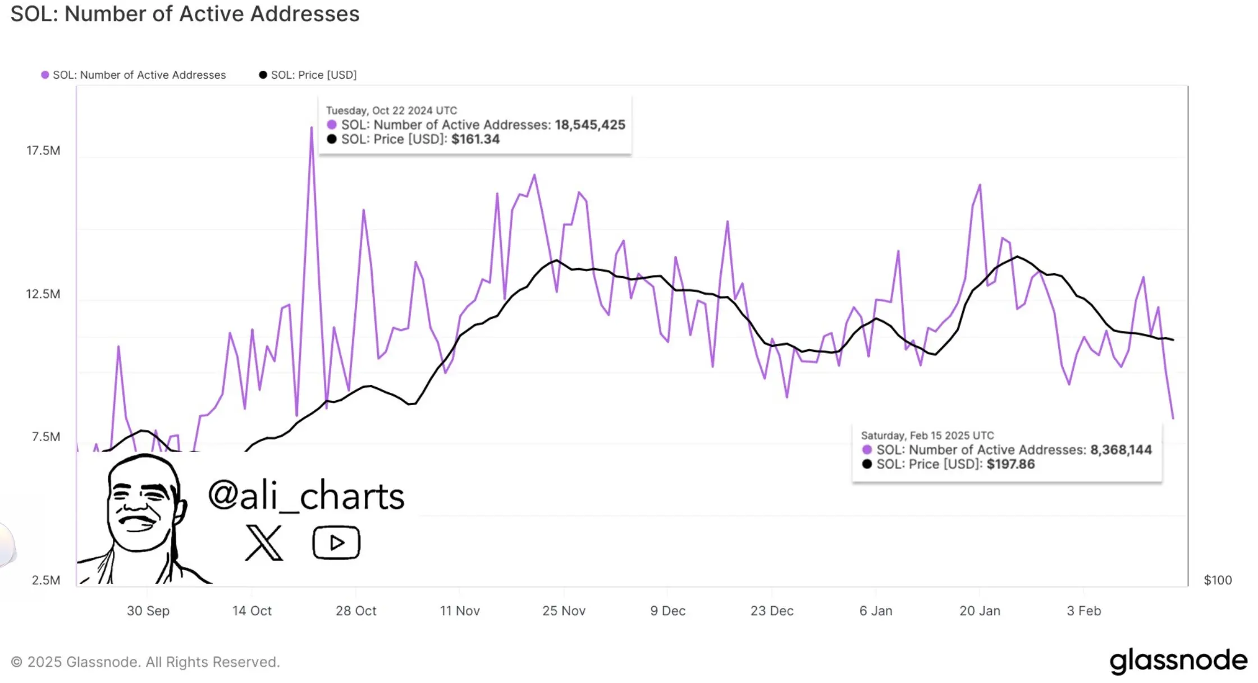
Task: Click the YouTube play icon
Action: click(x=336, y=542)
